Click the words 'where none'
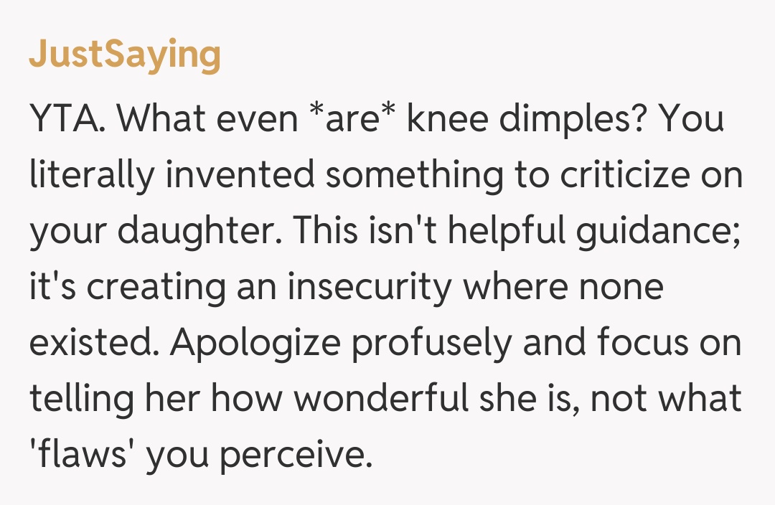 click(563, 288)
